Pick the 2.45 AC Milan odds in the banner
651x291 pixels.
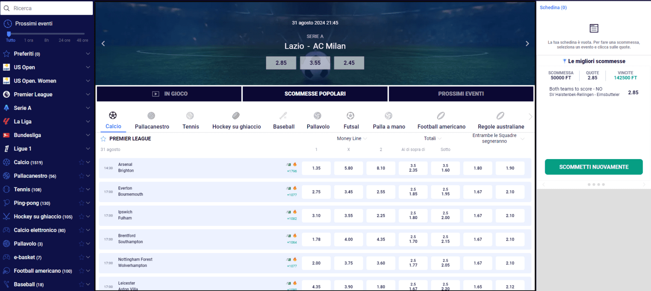click(349, 63)
